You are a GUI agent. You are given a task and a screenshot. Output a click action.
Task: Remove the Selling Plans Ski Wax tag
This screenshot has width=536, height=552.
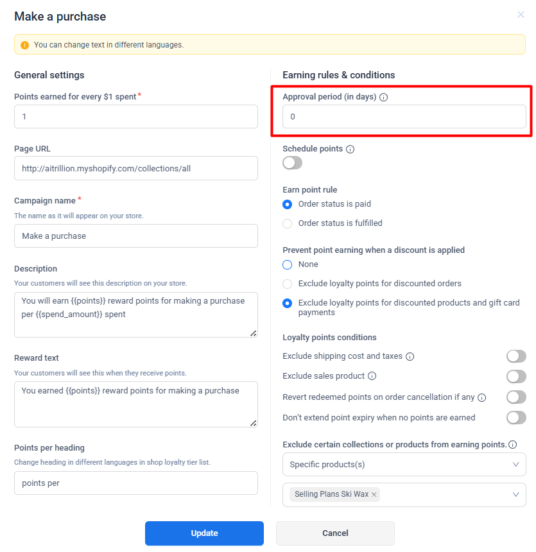[374, 494]
